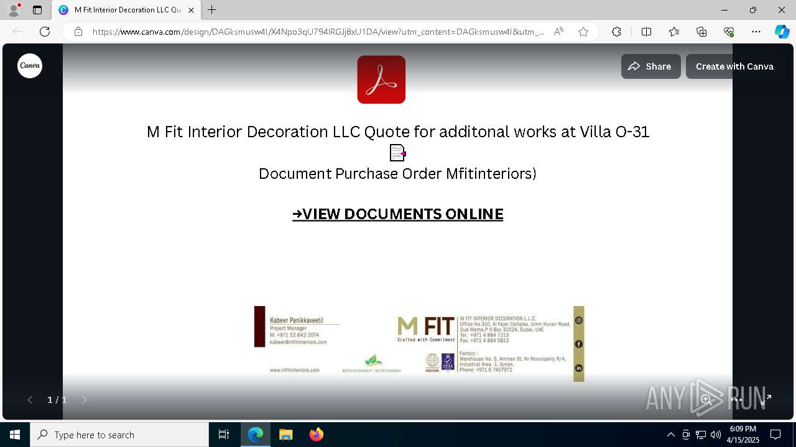Viewport: 796px width, 447px height.
Task: Activate Read aloud in the address bar
Action: coord(558,32)
